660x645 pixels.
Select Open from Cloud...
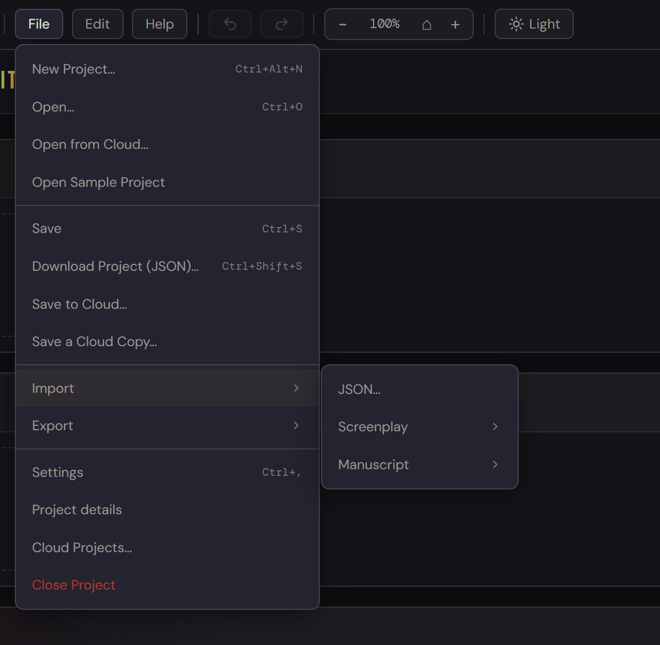(x=168, y=144)
